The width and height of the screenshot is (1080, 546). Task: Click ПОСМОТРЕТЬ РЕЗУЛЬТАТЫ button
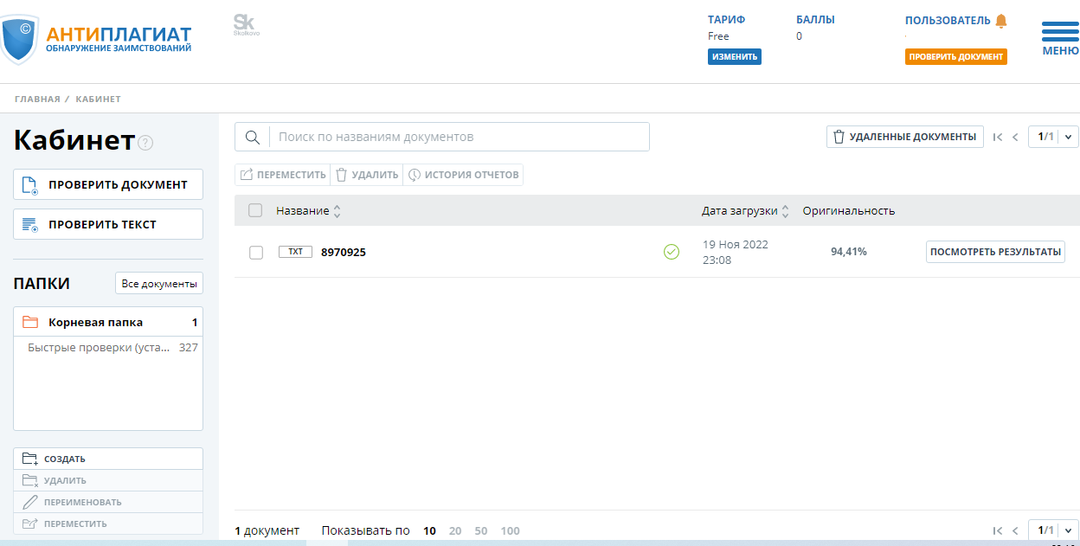[x=995, y=252]
